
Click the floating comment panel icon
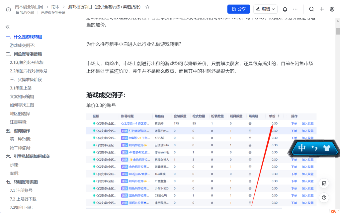[x=324, y=183]
